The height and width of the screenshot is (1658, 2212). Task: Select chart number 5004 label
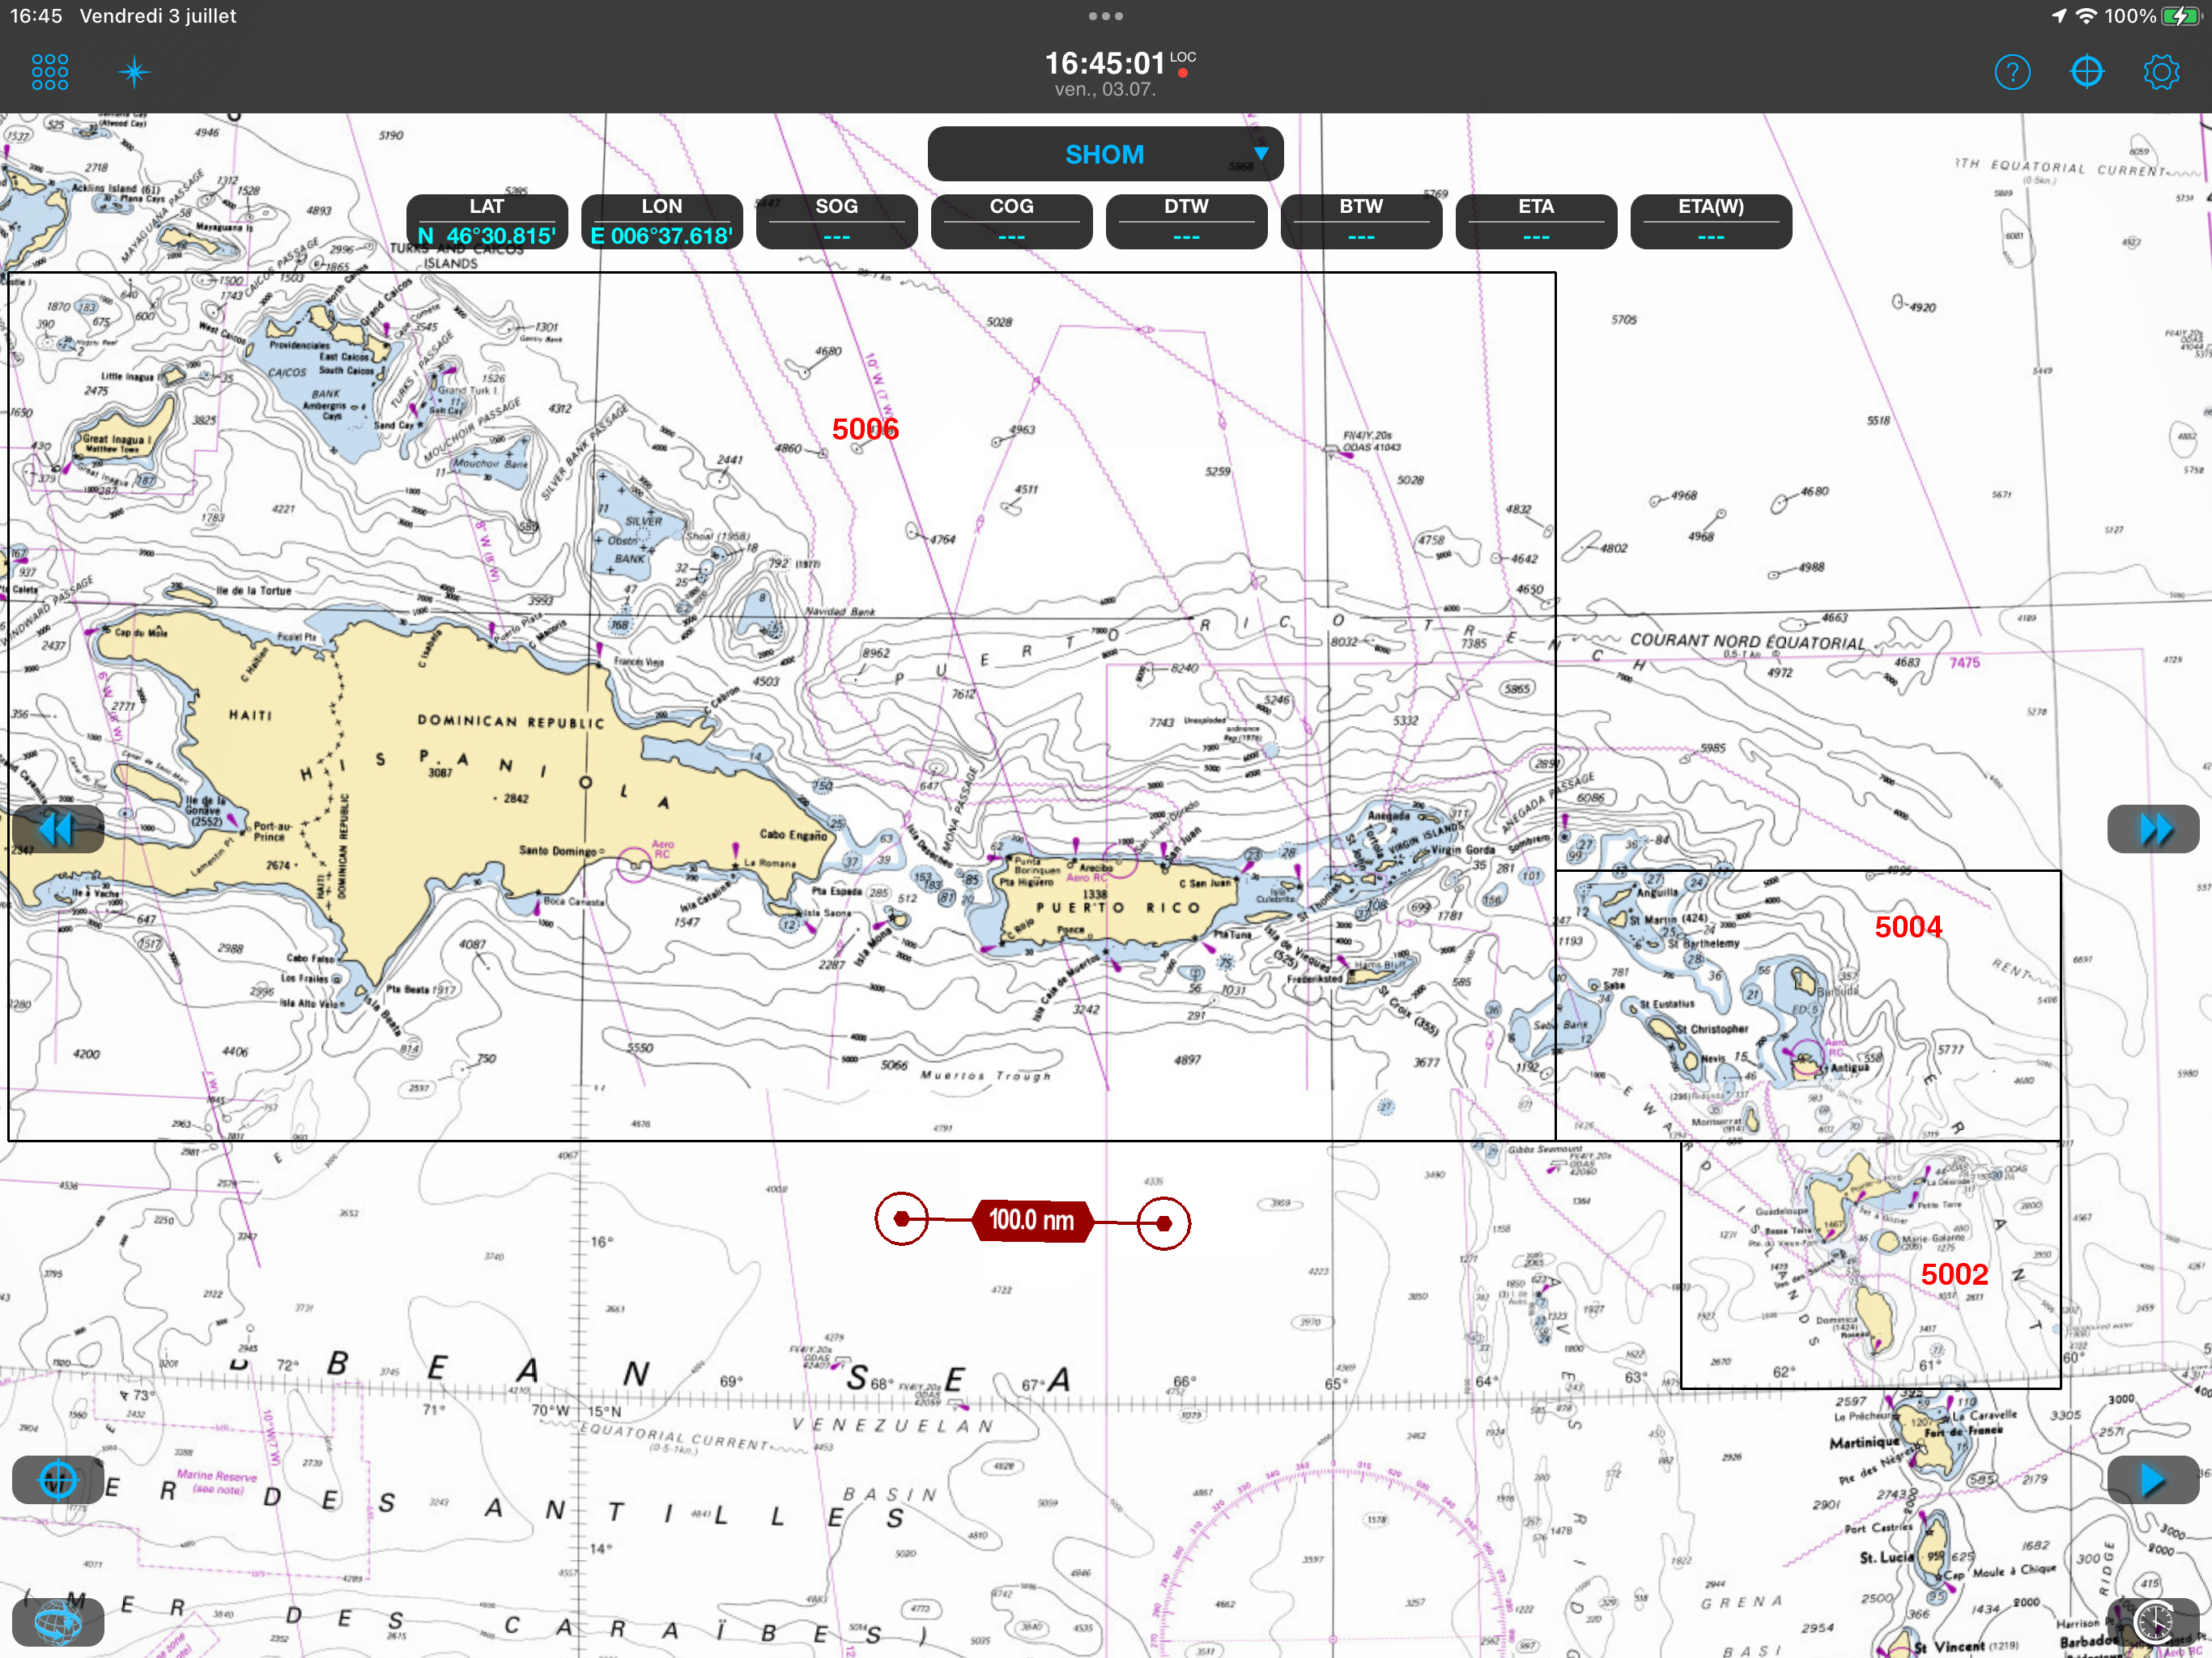pyautogui.click(x=1908, y=927)
